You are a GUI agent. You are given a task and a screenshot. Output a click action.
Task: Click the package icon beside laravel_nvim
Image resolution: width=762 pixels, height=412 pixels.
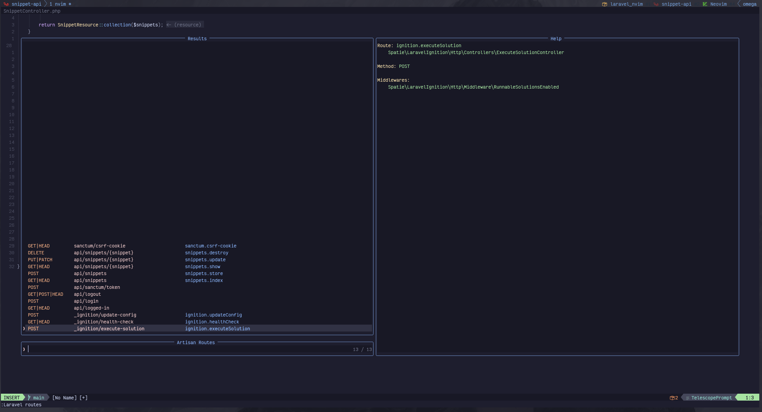tap(604, 4)
